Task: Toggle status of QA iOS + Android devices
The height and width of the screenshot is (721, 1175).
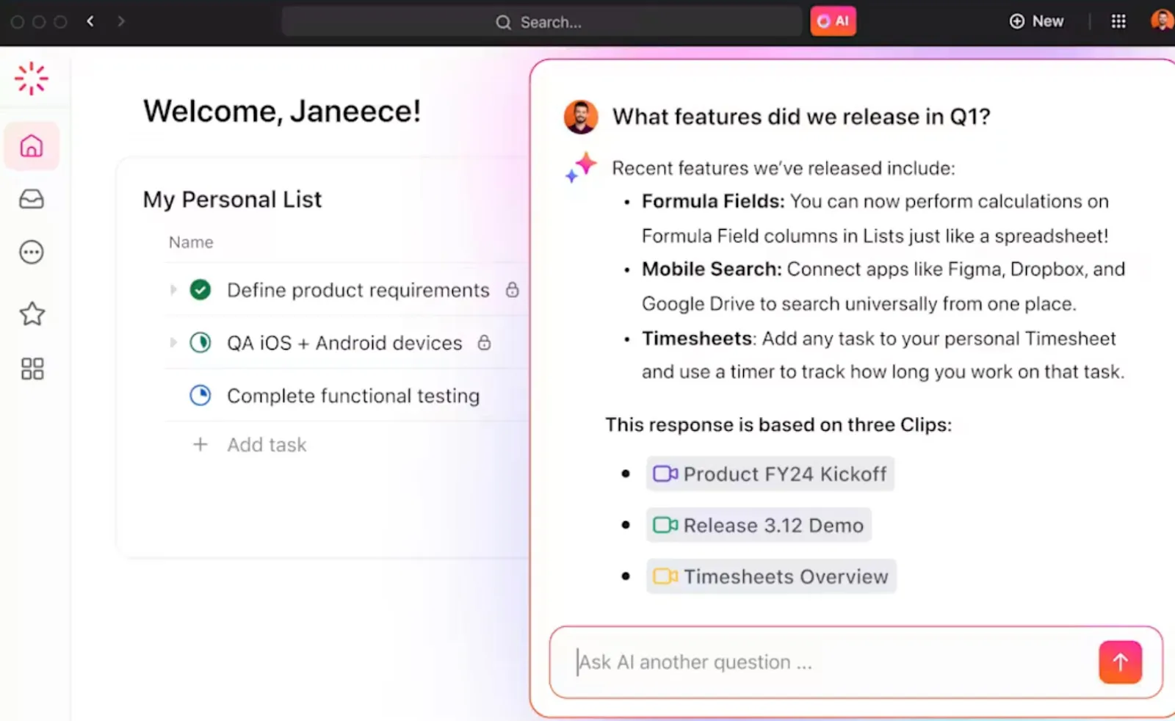Action: pos(200,343)
